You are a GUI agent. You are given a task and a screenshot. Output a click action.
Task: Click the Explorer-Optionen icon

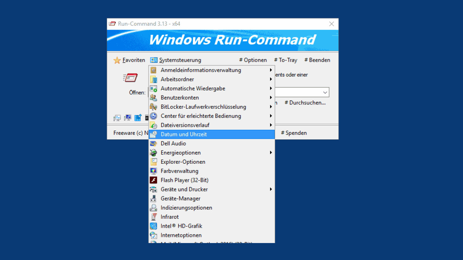point(154,162)
